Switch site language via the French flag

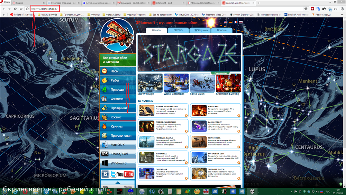[x=236, y=22]
